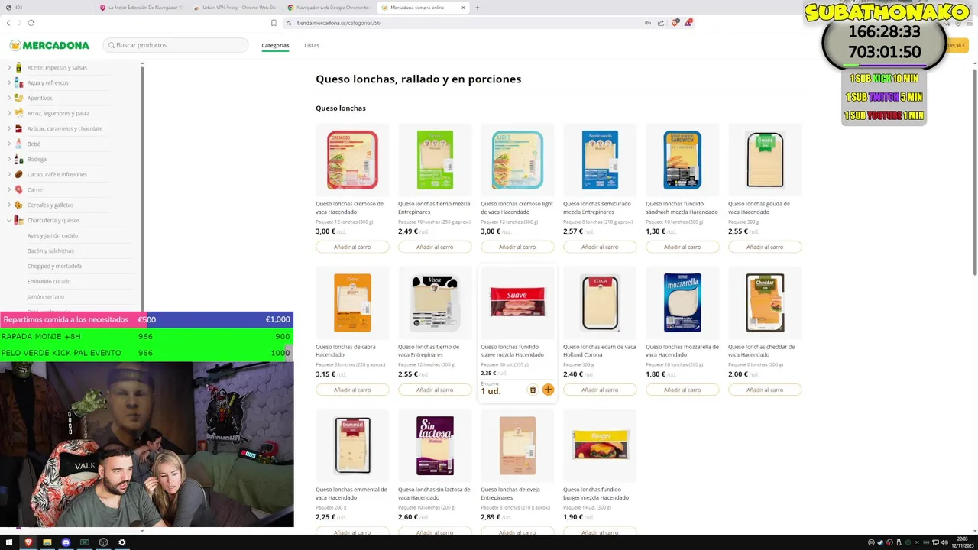Click the bookmark icon in address bar

tap(274, 23)
